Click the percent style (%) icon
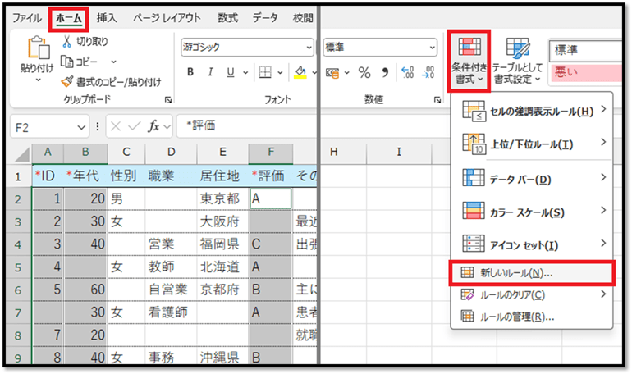632x374 pixels. 364,73
